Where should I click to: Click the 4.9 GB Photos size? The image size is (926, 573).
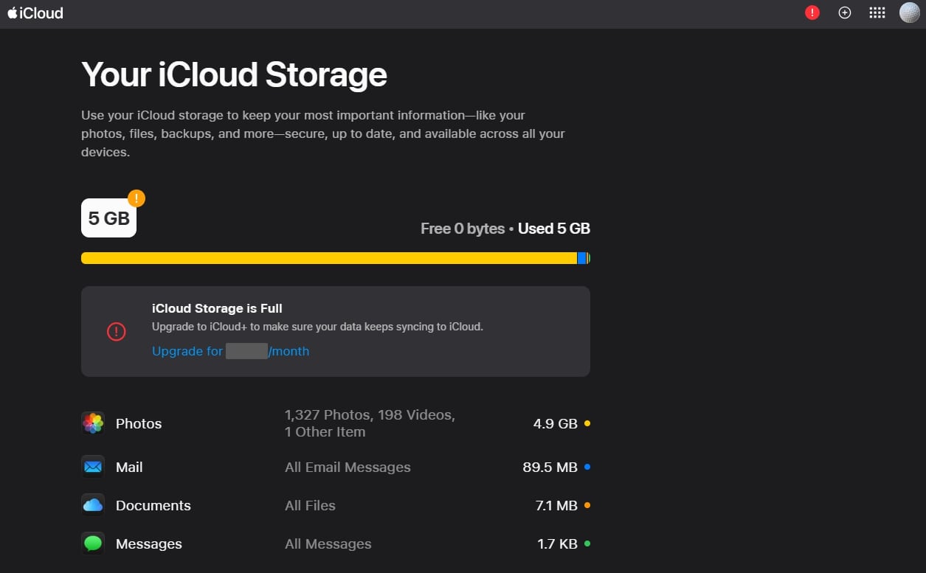pyautogui.click(x=556, y=423)
